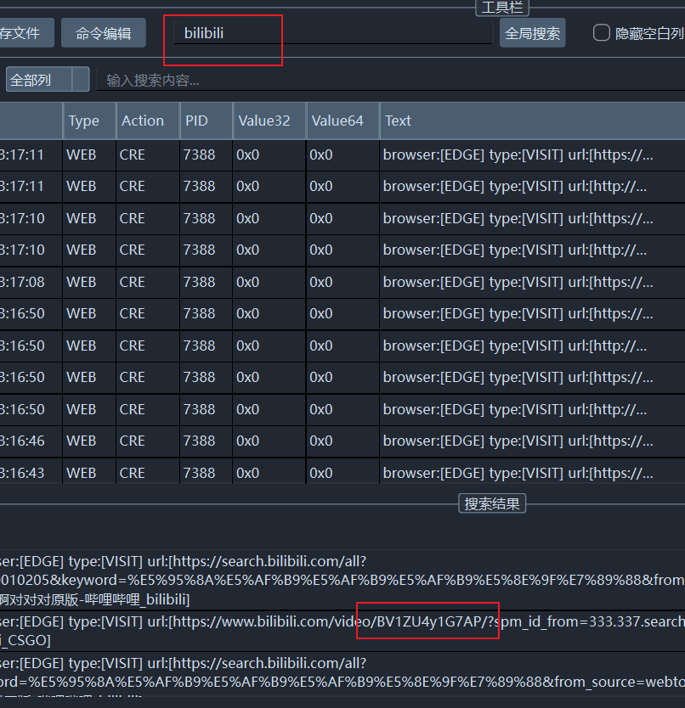
Task: Select the search result containing from_source=webto
Action: [342, 673]
